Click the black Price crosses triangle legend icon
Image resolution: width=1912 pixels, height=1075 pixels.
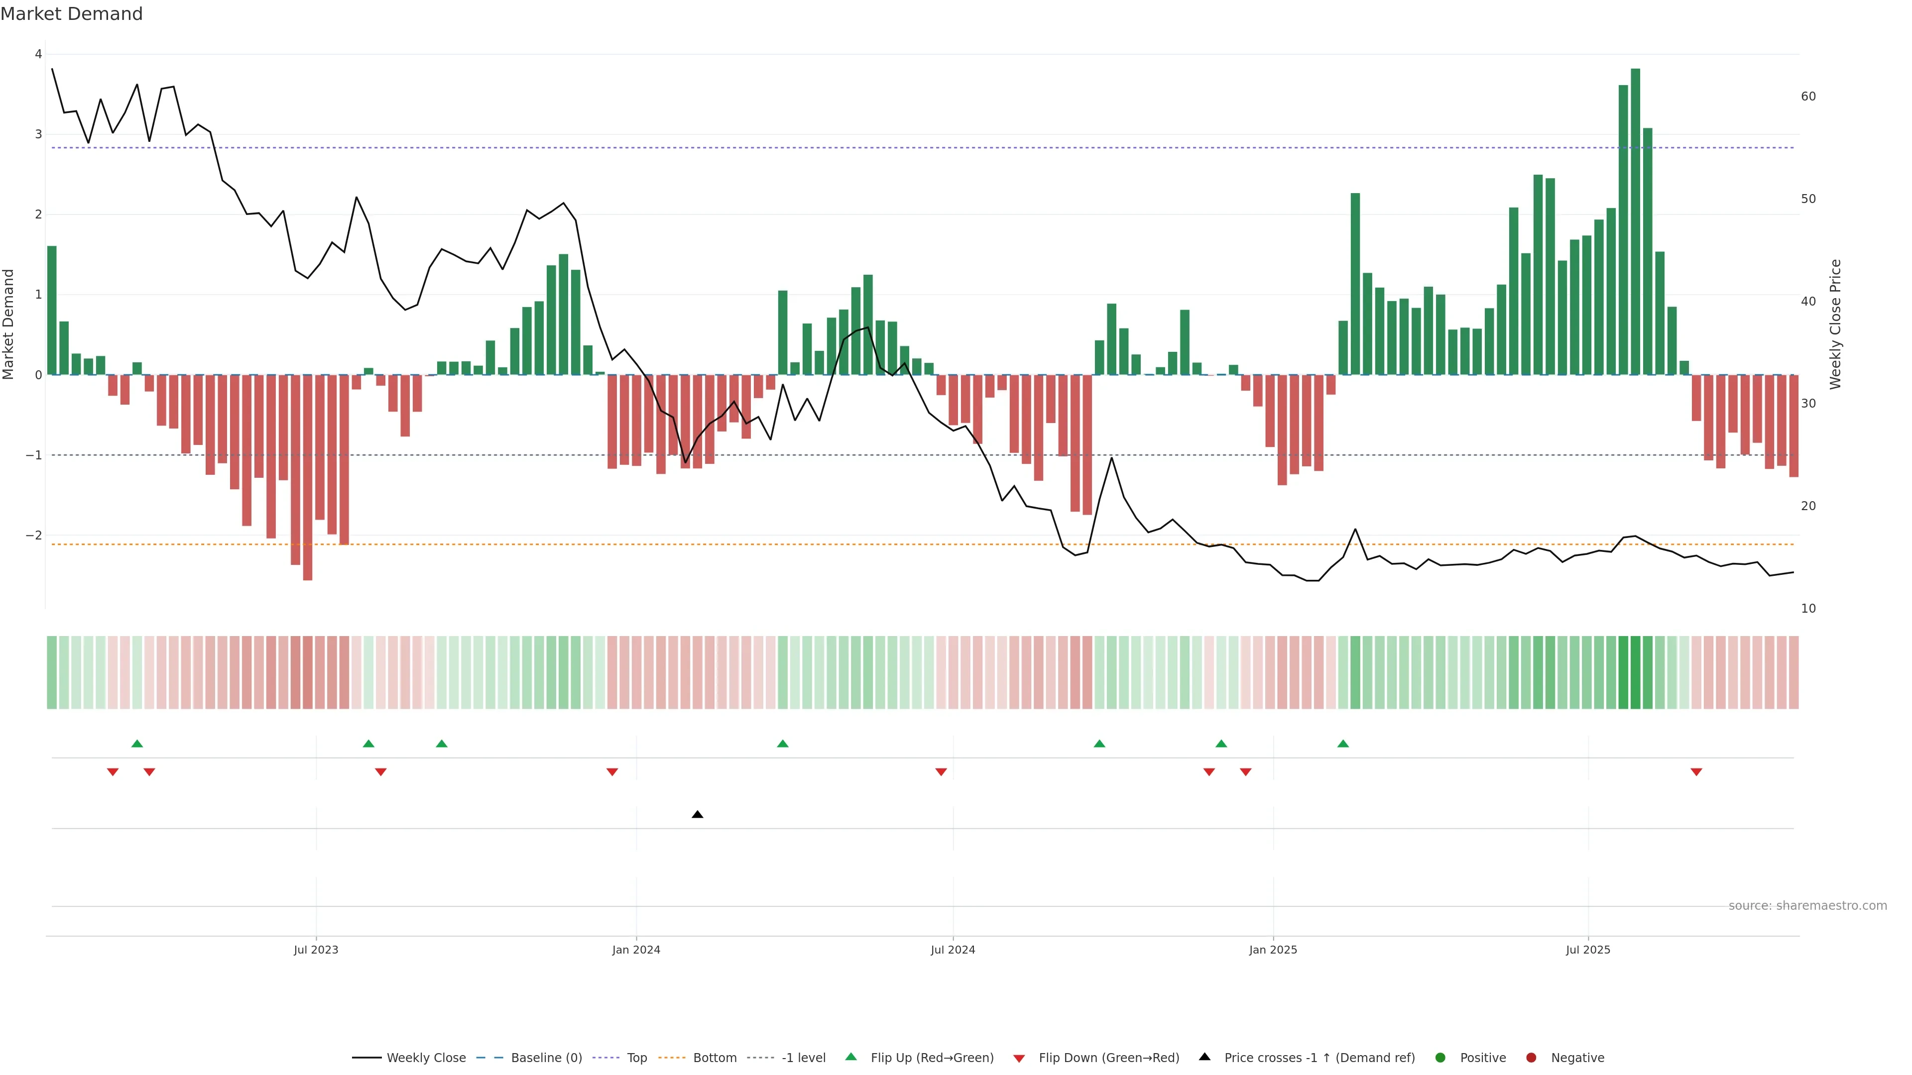(x=1204, y=1057)
